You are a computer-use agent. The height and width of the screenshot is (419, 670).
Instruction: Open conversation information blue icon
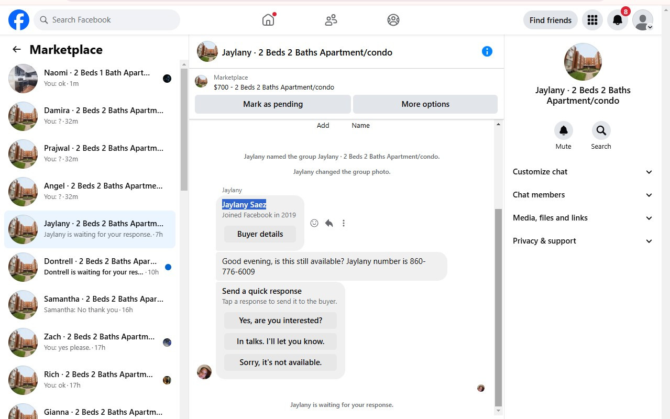(x=487, y=51)
